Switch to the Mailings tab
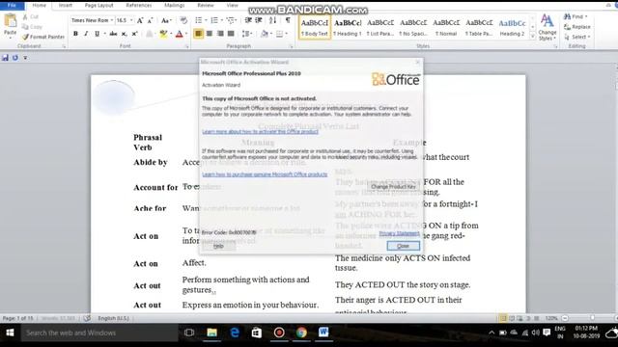The height and width of the screenshot is (347, 618). [x=174, y=6]
